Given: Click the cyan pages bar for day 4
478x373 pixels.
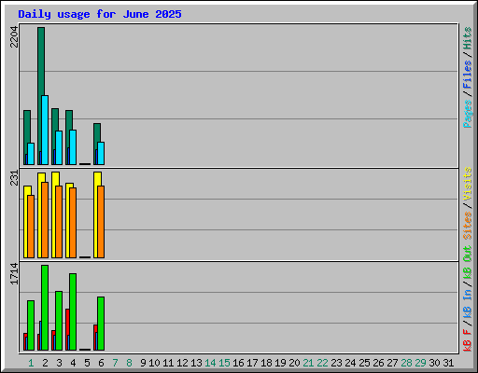Looking at the screenshot, I should tap(73, 147).
